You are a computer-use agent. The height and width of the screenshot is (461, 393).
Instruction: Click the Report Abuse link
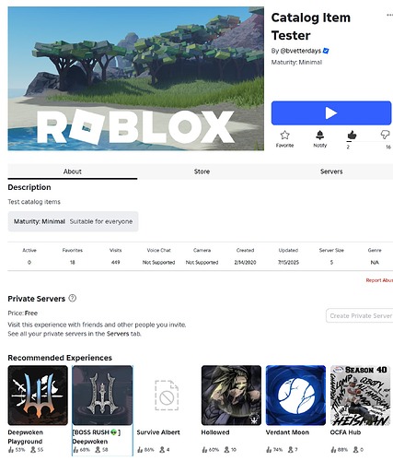[x=379, y=280]
